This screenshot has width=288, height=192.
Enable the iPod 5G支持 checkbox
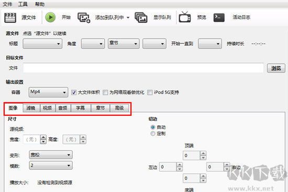(150, 92)
